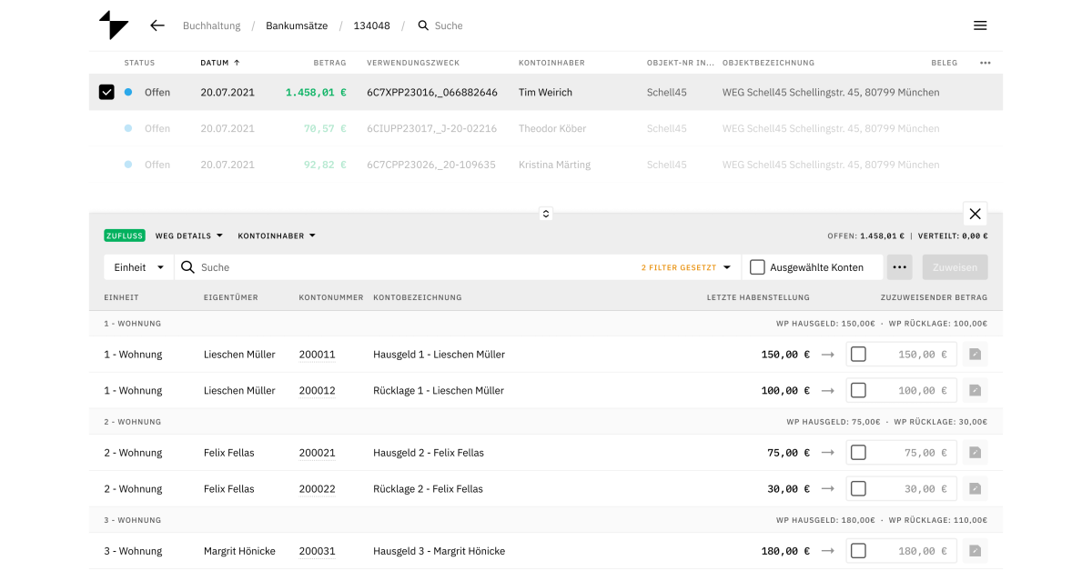Expand the 2 Filter gesetzt dropdown

click(686, 267)
